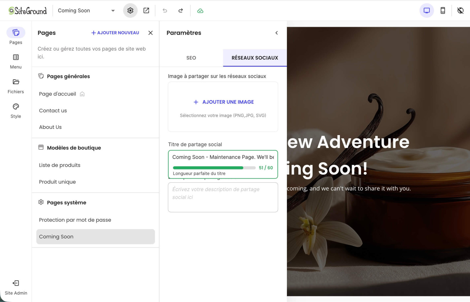The image size is (470, 302).
Task: Click the undo arrow
Action: pyautogui.click(x=165, y=11)
